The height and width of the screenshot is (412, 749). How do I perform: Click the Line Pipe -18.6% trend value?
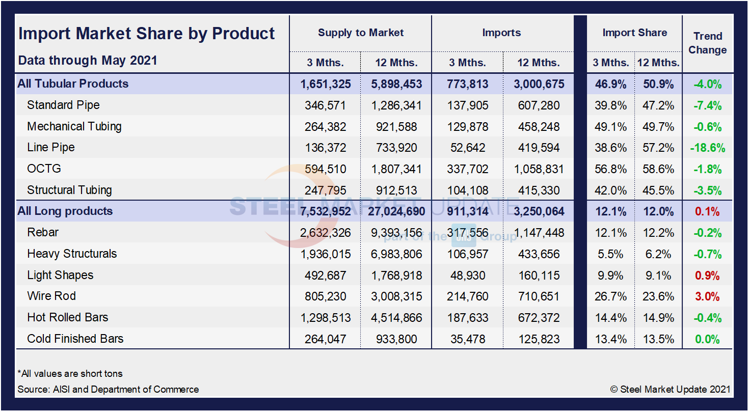[x=707, y=148]
